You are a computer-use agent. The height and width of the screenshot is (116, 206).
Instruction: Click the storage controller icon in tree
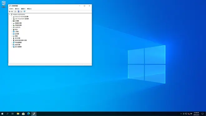14,25
